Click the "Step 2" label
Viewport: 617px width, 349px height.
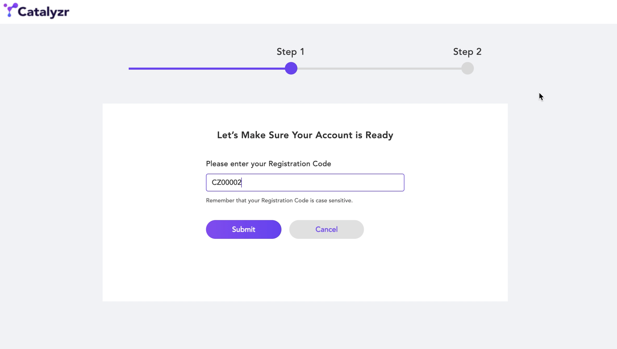click(x=467, y=52)
